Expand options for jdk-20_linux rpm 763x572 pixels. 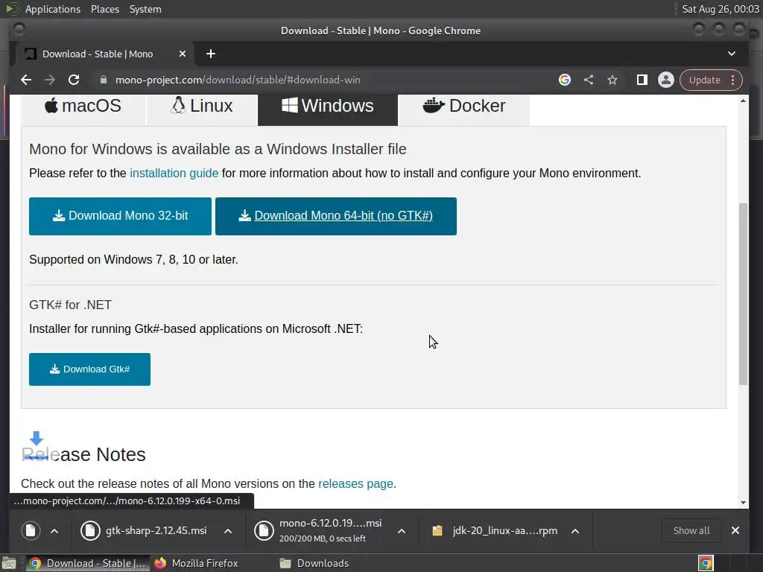[575, 530]
